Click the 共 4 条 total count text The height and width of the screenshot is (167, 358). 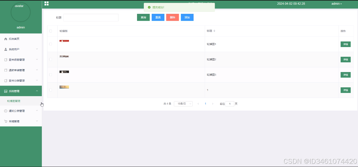click(x=167, y=104)
